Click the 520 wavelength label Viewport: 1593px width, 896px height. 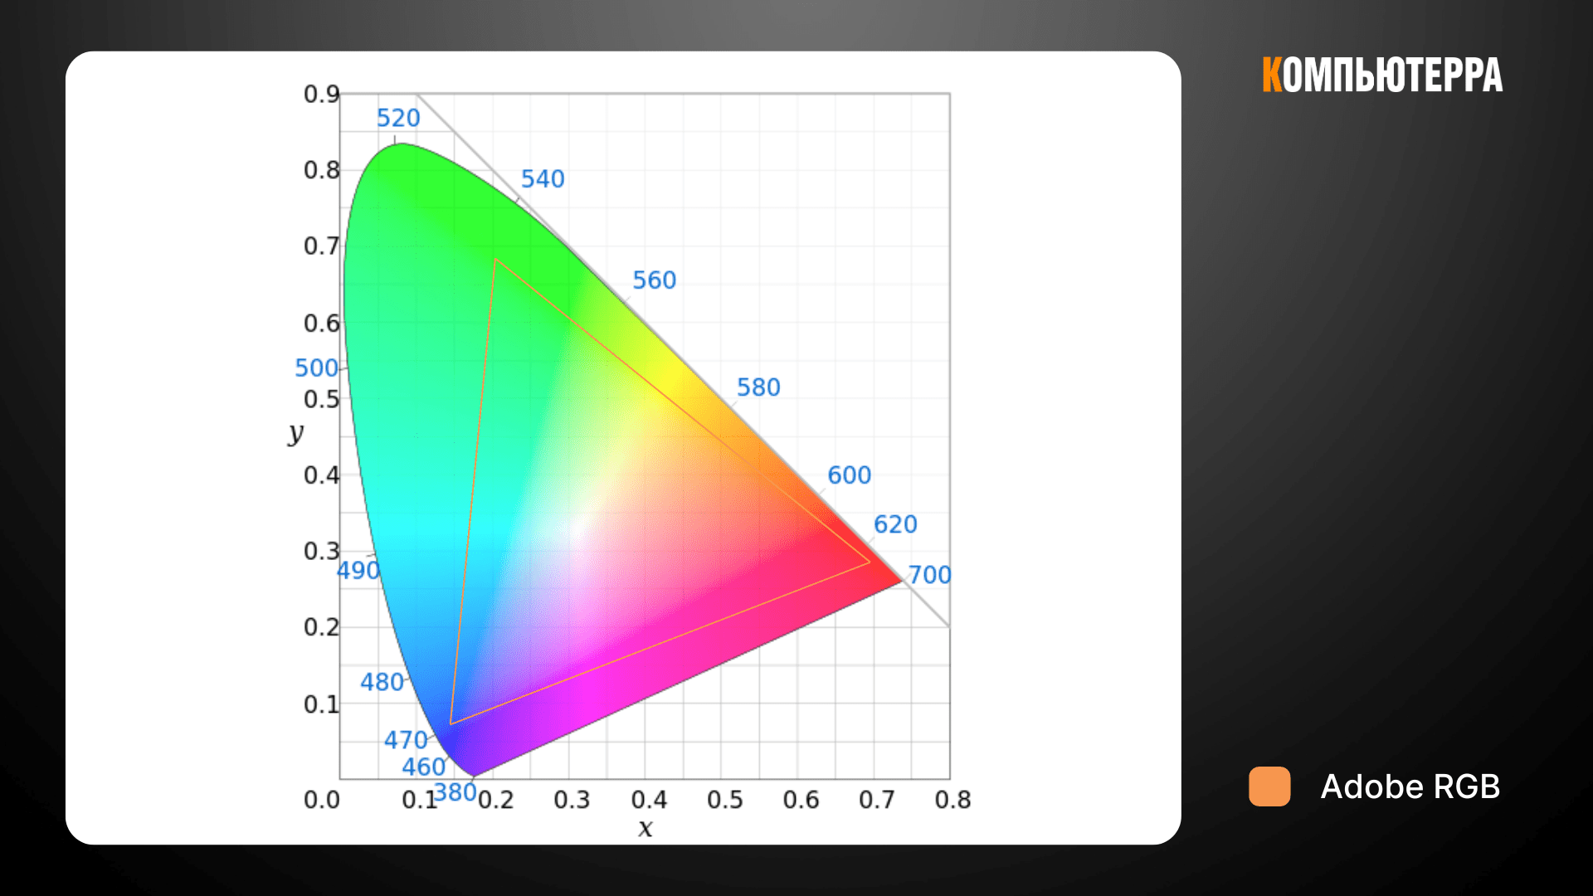pyautogui.click(x=398, y=118)
